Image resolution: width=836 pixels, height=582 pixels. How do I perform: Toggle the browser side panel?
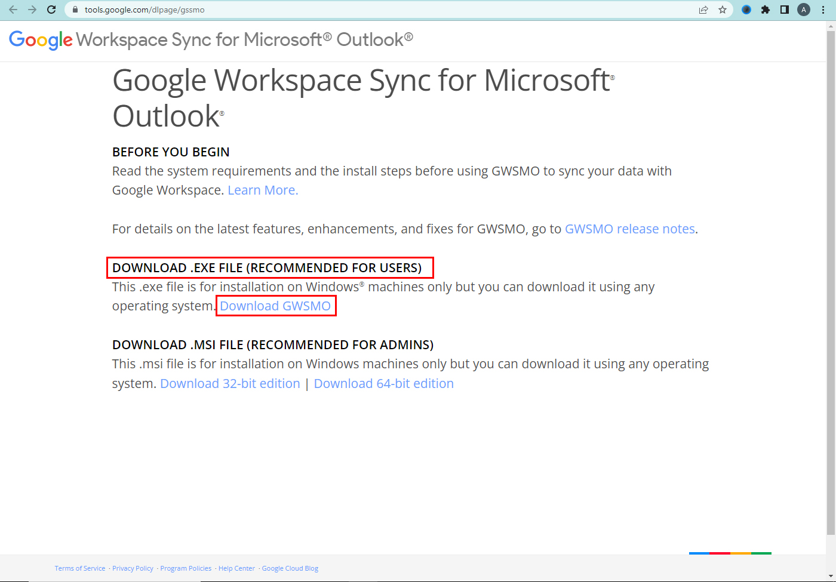pyautogui.click(x=785, y=10)
